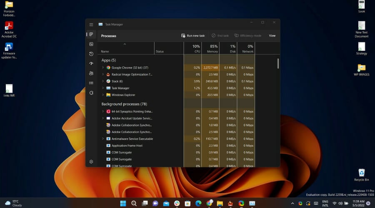375x208 pixels.
Task: Open the ENG INTL language switcher
Action: click(x=325, y=203)
